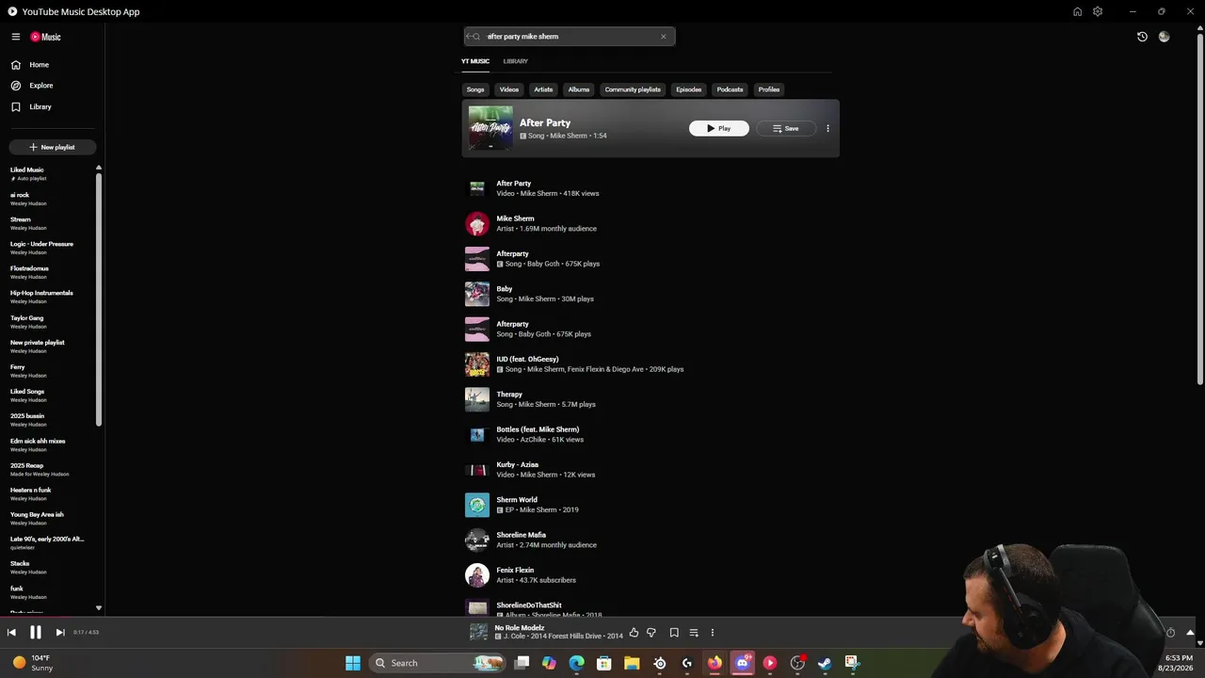Click the Windows taskbar Search box
This screenshot has height=678, width=1205.
click(x=438, y=663)
